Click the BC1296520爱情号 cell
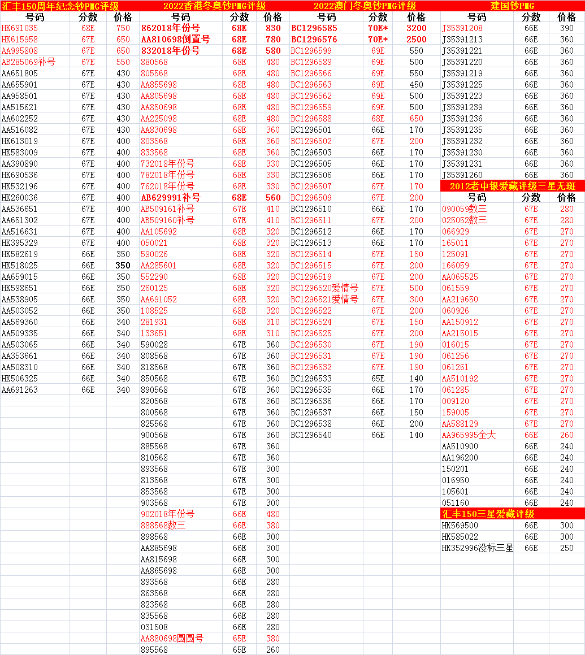 point(324,288)
